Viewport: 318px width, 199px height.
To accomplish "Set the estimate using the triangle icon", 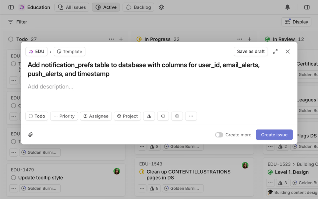I will pos(149,116).
